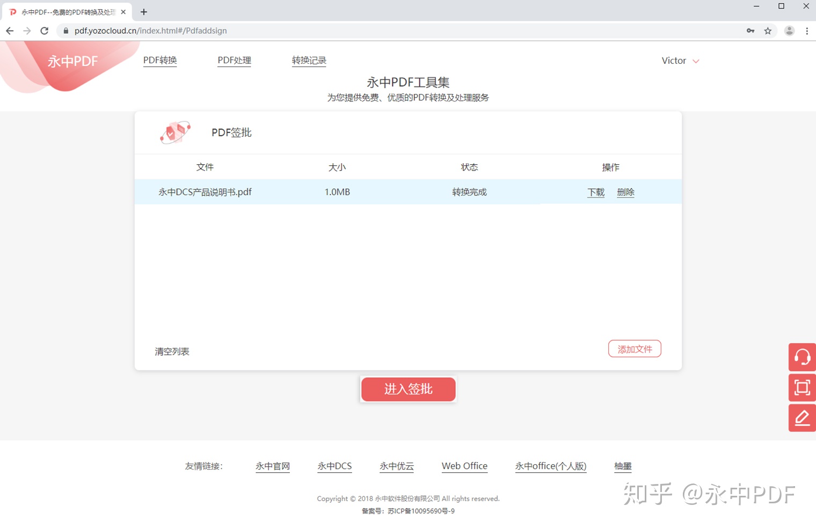
Task: Click the 1.0MB file size cell
Action: (x=337, y=192)
